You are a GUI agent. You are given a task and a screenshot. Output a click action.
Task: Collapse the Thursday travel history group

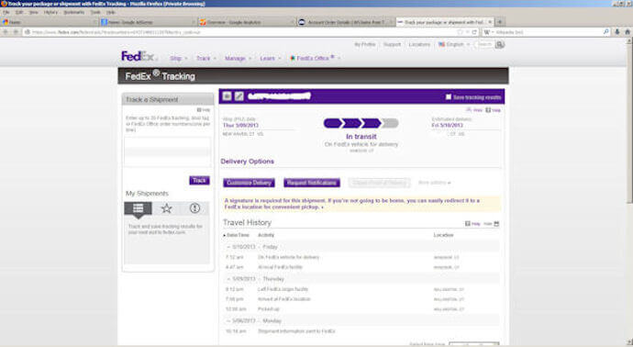pyautogui.click(x=228, y=279)
